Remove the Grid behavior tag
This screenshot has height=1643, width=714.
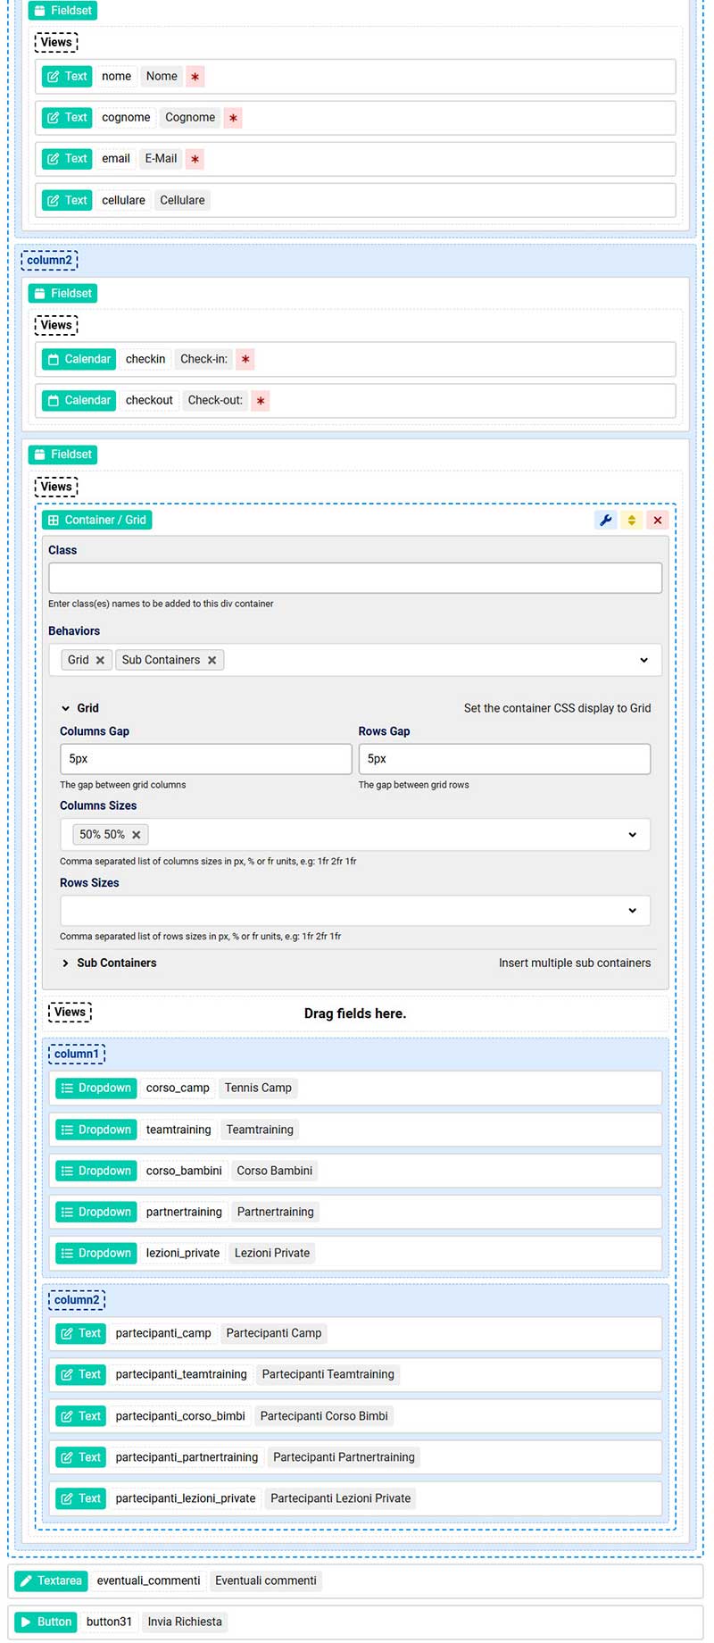(x=100, y=661)
